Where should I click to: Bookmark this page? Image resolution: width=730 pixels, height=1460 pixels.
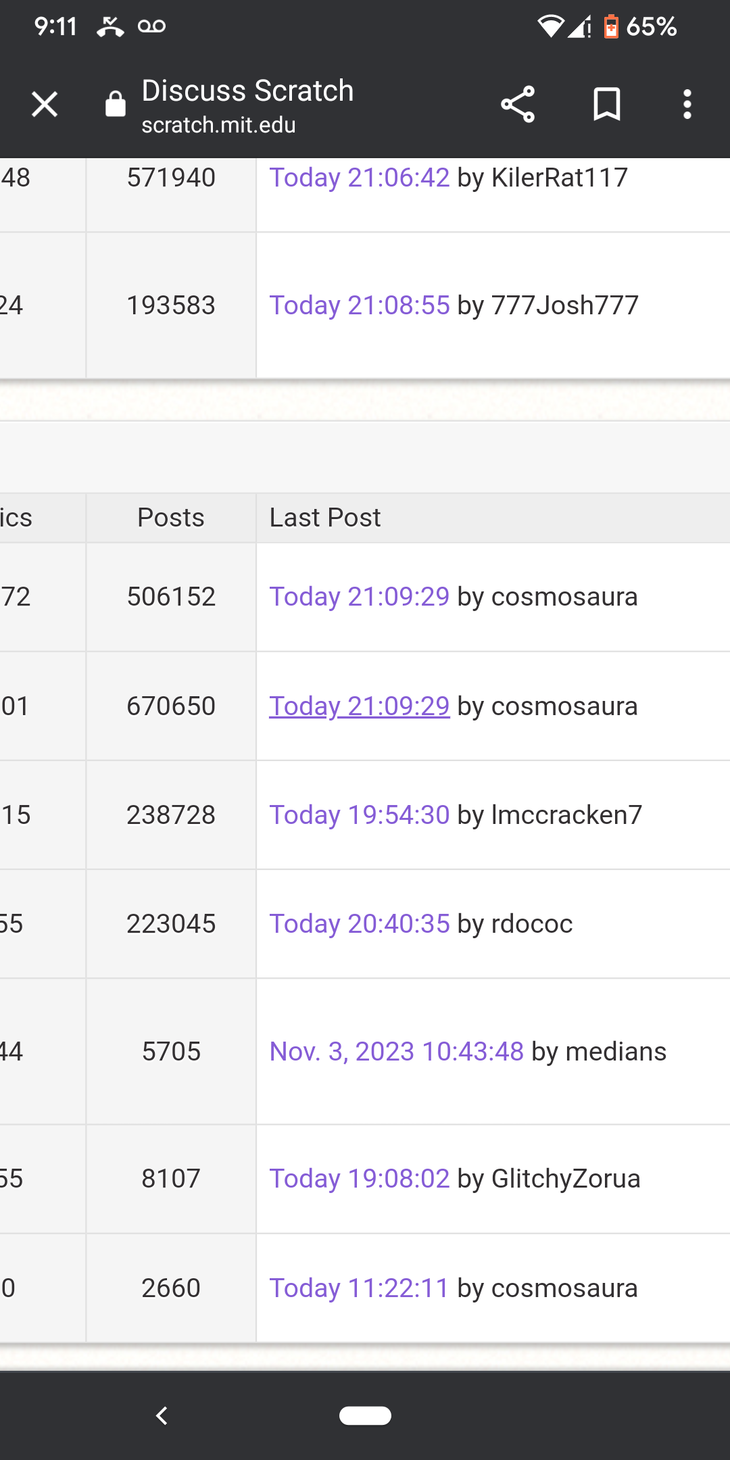point(606,105)
